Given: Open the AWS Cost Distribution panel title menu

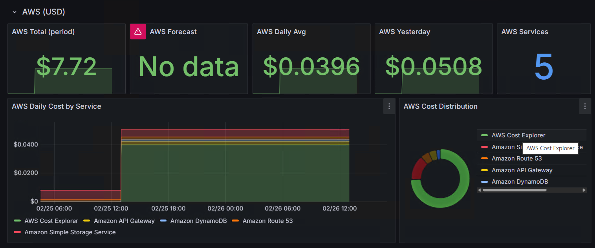Looking at the screenshot, I should pos(440,106).
